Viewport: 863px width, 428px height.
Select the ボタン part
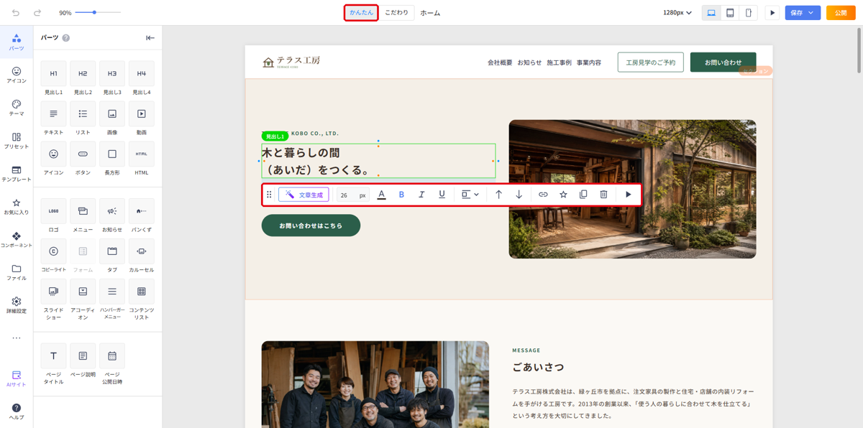tap(83, 159)
